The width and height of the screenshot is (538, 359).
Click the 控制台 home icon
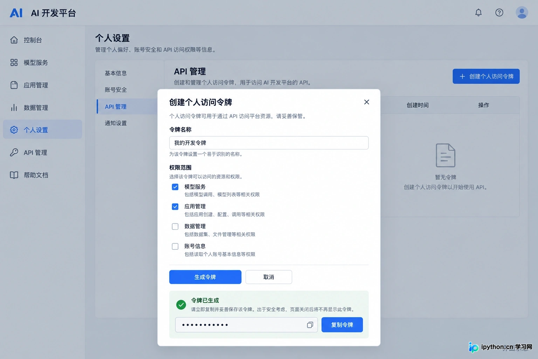click(14, 40)
